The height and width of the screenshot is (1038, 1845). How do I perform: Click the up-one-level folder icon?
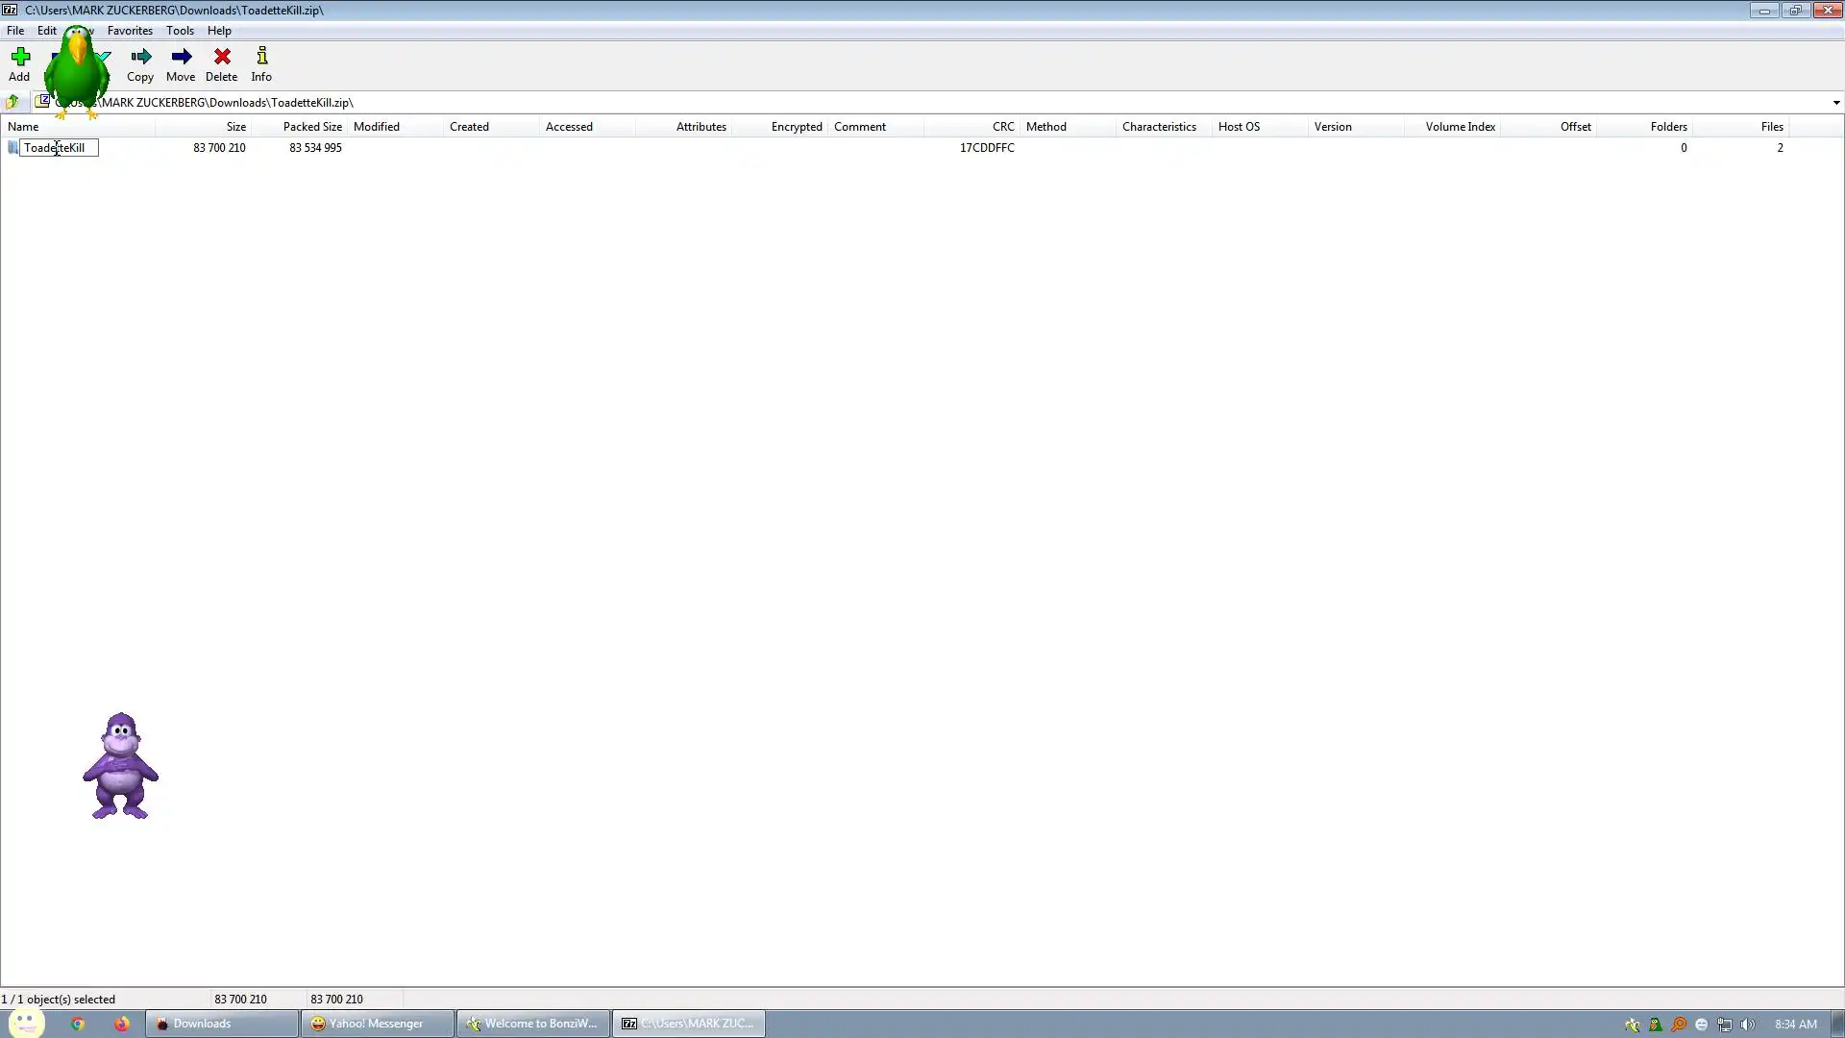coord(12,102)
